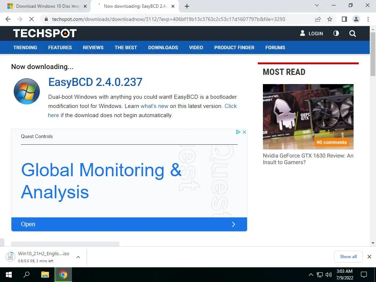Click the site padlock icon in address bar
376x282 pixels.
46,19
